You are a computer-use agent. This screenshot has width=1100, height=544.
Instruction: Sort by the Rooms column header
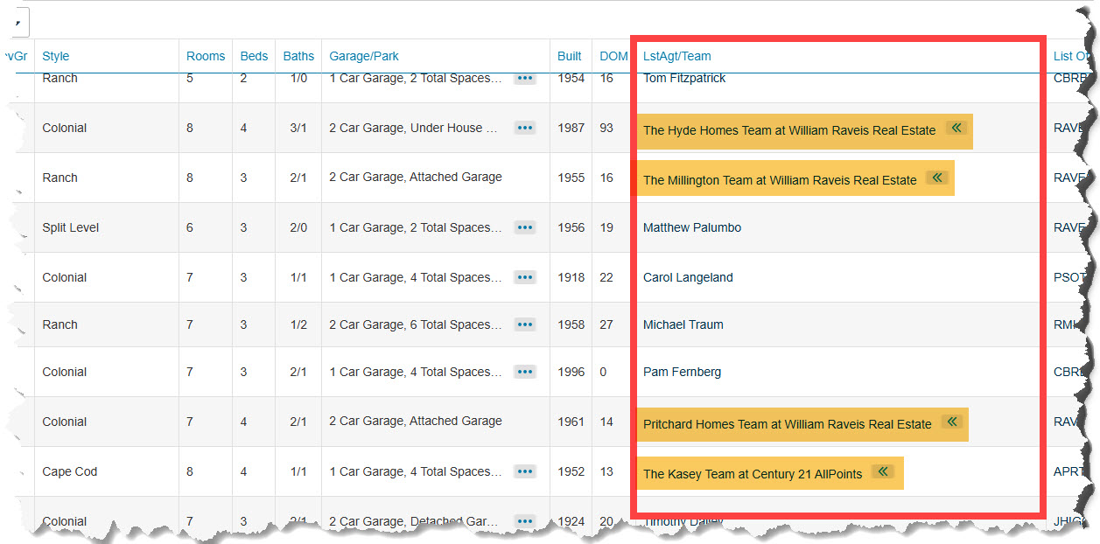click(206, 56)
